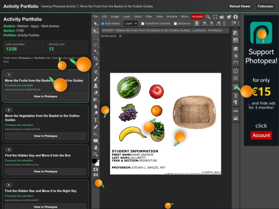Click the white background color swatch
Image resolution: width=279 pixels, height=209 pixels.
[98, 164]
